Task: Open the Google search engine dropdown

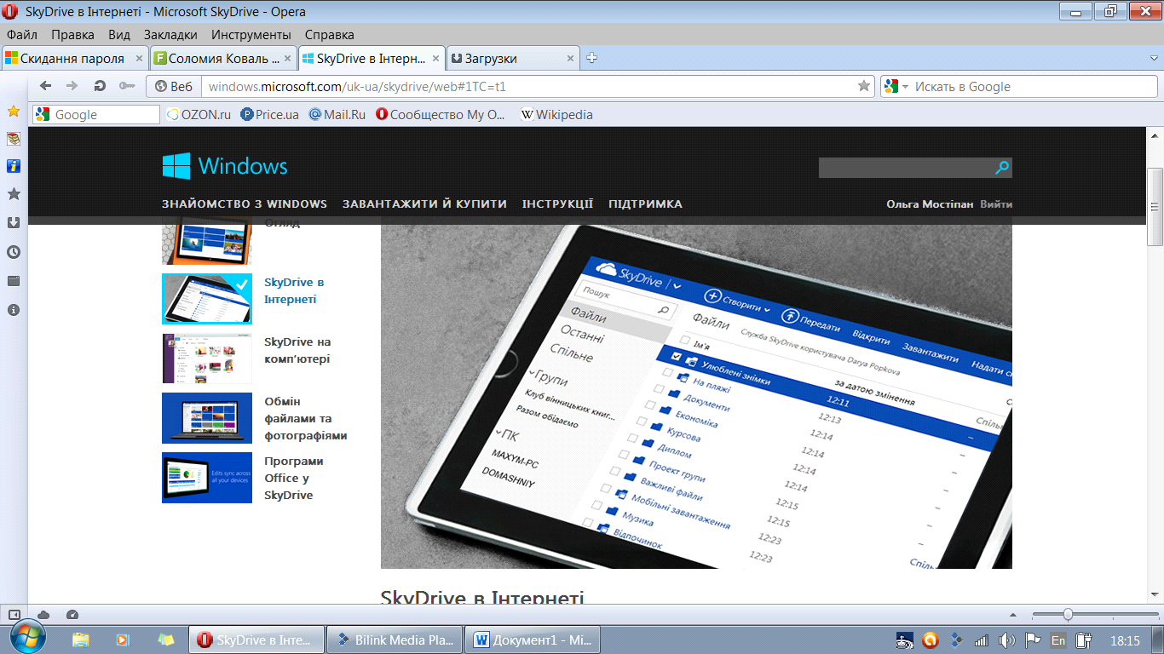Action: tap(896, 86)
